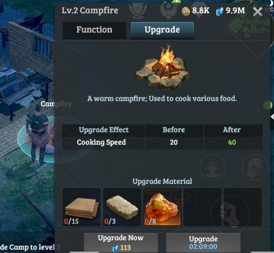The image size is (274, 253).
Task: Click the fourth empty material slot
Action: (202, 207)
